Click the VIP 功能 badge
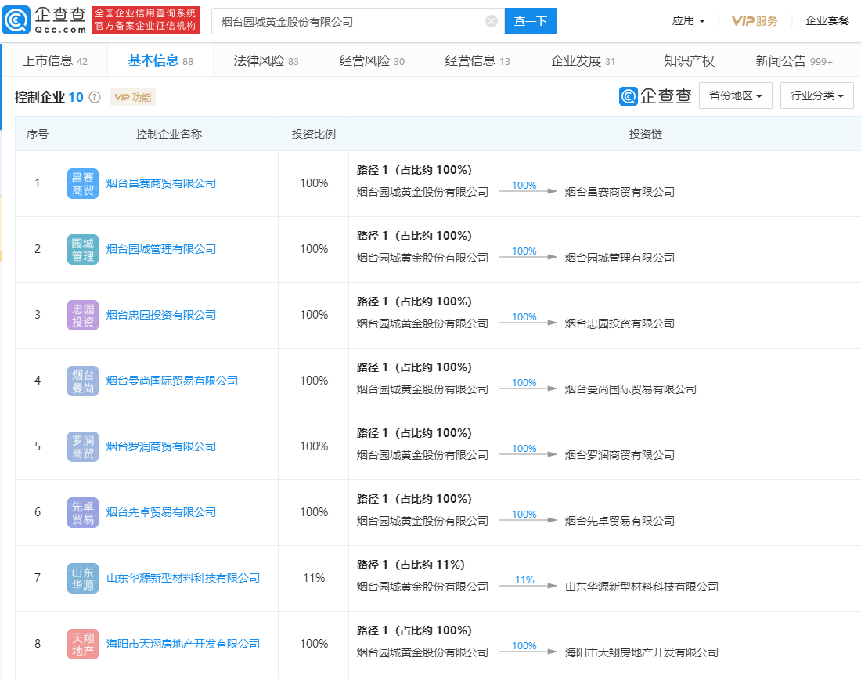Viewport: 861px width, 679px height. [133, 97]
